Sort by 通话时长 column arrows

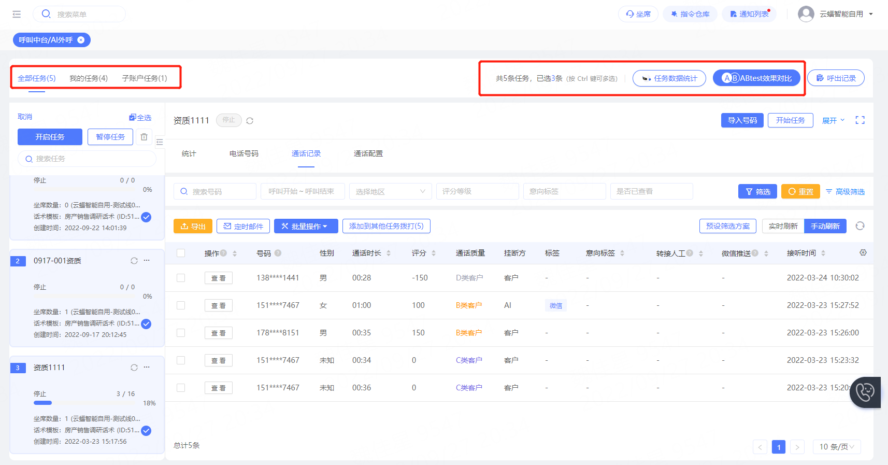pyautogui.click(x=389, y=253)
